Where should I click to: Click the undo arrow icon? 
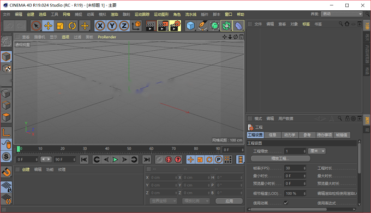coord(9,26)
